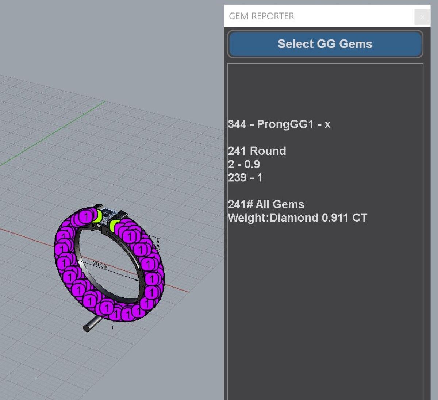Select the '2 - 0.9' size entry
Image resolution: width=438 pixels, height=400 pixels.
click(244, 164)
